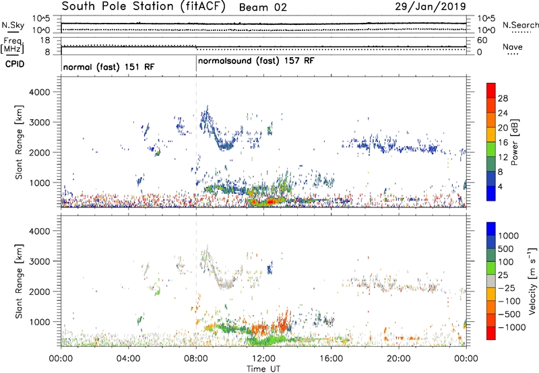This screenshot has width=539, height=373.
Task: Click the -1000 label on velocity colorbar
Action: (511, 327)
